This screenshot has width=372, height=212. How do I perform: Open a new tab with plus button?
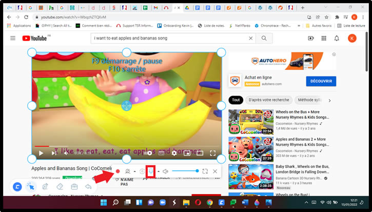303,8
